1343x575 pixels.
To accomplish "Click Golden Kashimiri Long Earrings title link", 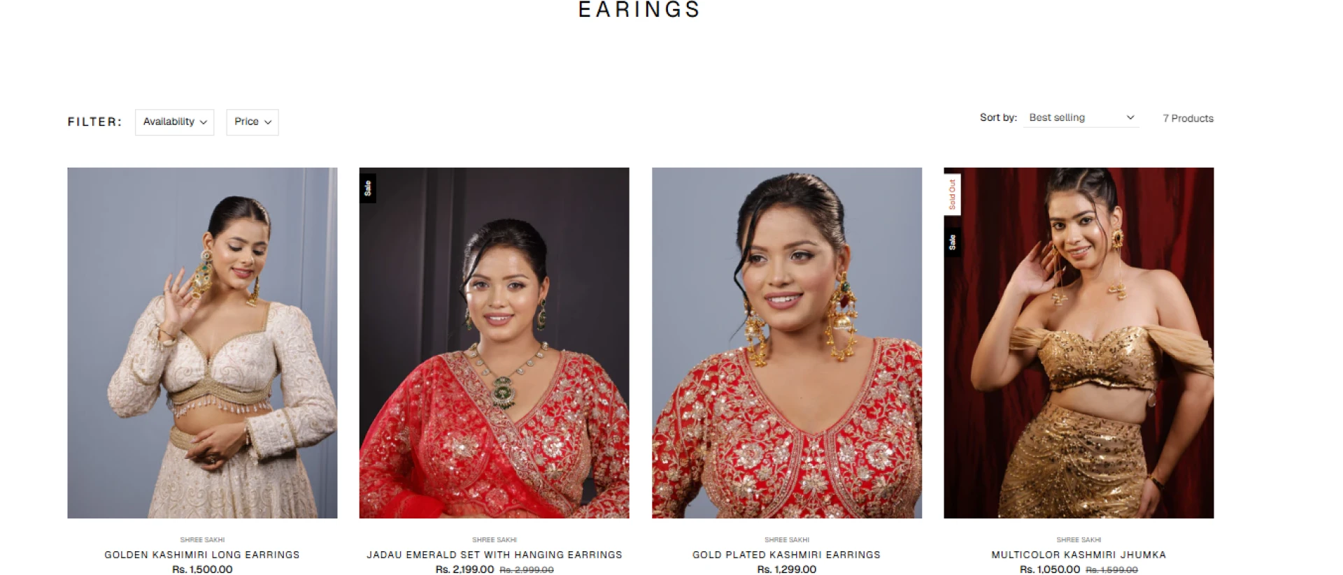I will [202, 555].
